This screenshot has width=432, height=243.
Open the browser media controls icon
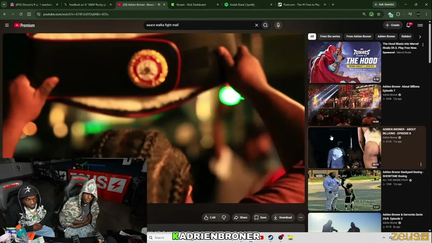(x=410, y=14)
